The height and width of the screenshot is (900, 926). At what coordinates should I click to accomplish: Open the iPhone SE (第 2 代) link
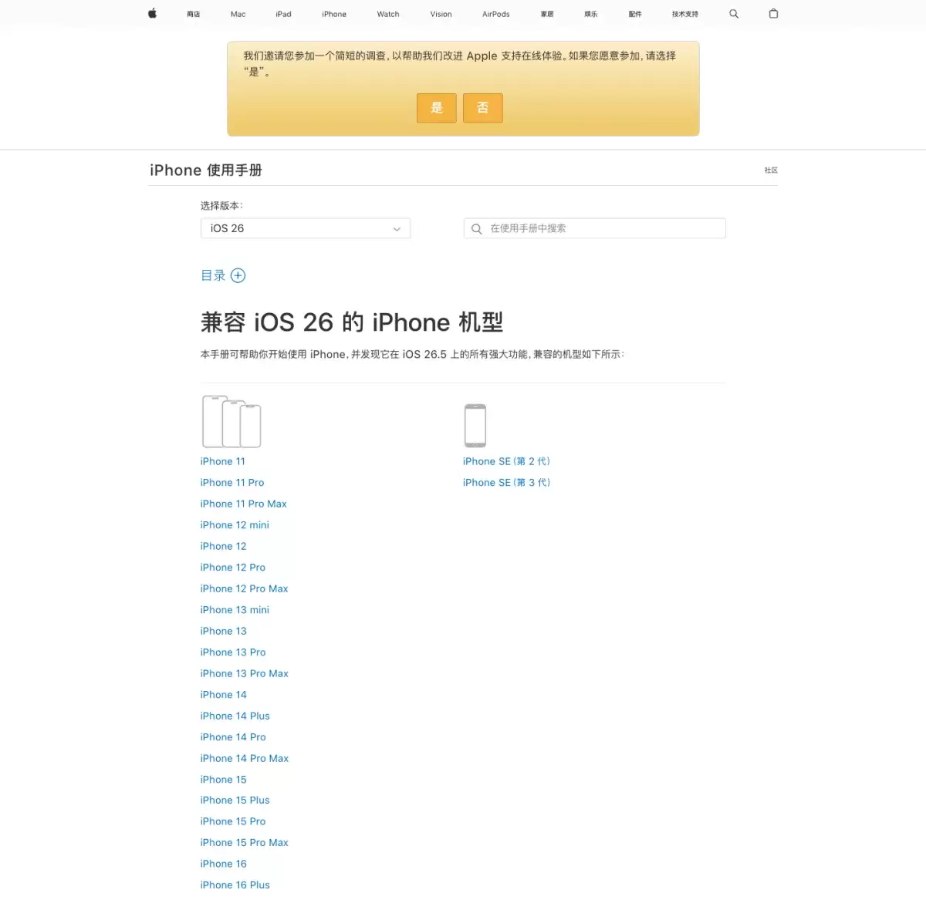[507, 461]
